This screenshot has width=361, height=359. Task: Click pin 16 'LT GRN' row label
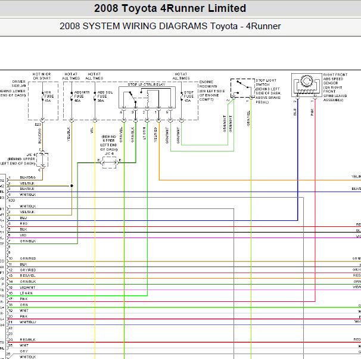(26, 293)
